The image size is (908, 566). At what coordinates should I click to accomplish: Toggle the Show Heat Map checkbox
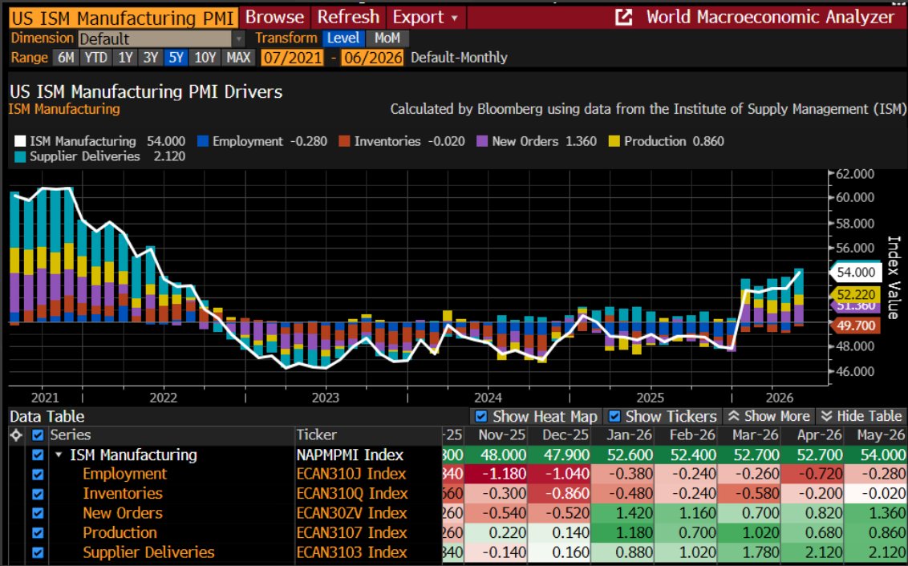point(480,416)
